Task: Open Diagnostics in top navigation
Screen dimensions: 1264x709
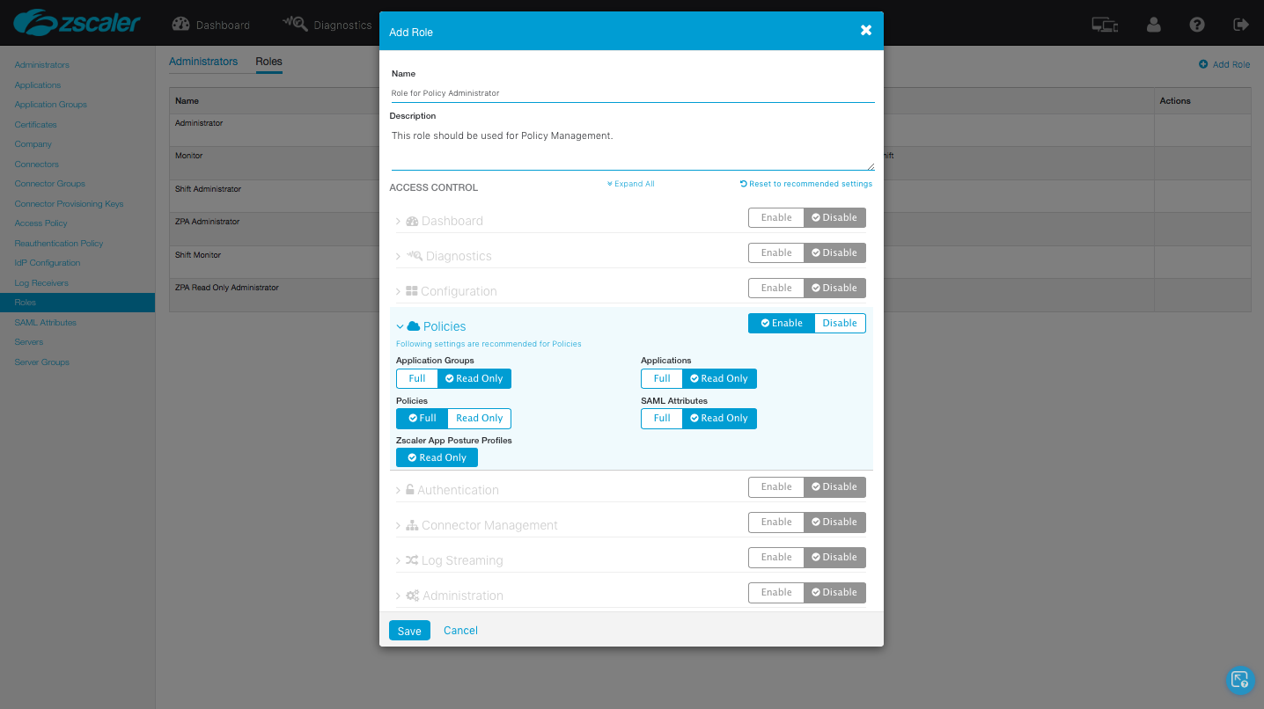Action: (x=327, y=25)
